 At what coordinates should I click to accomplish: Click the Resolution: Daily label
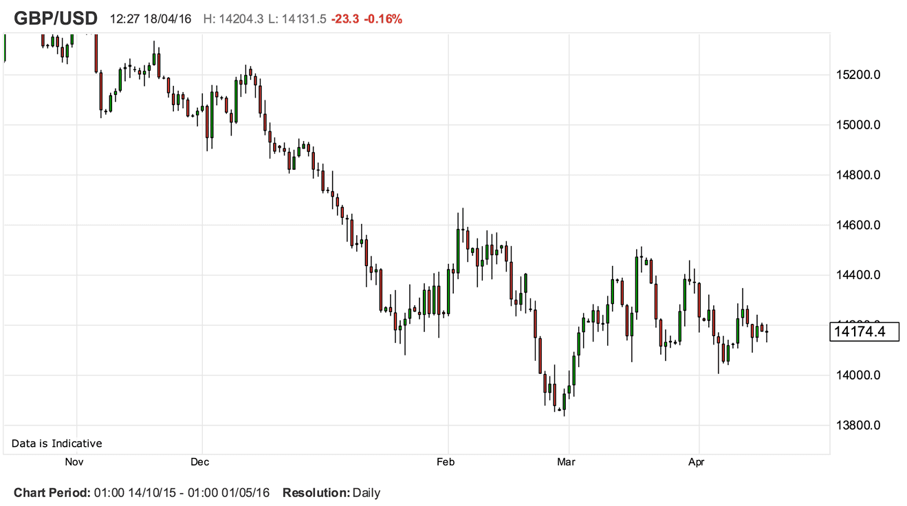coord(331,493)
